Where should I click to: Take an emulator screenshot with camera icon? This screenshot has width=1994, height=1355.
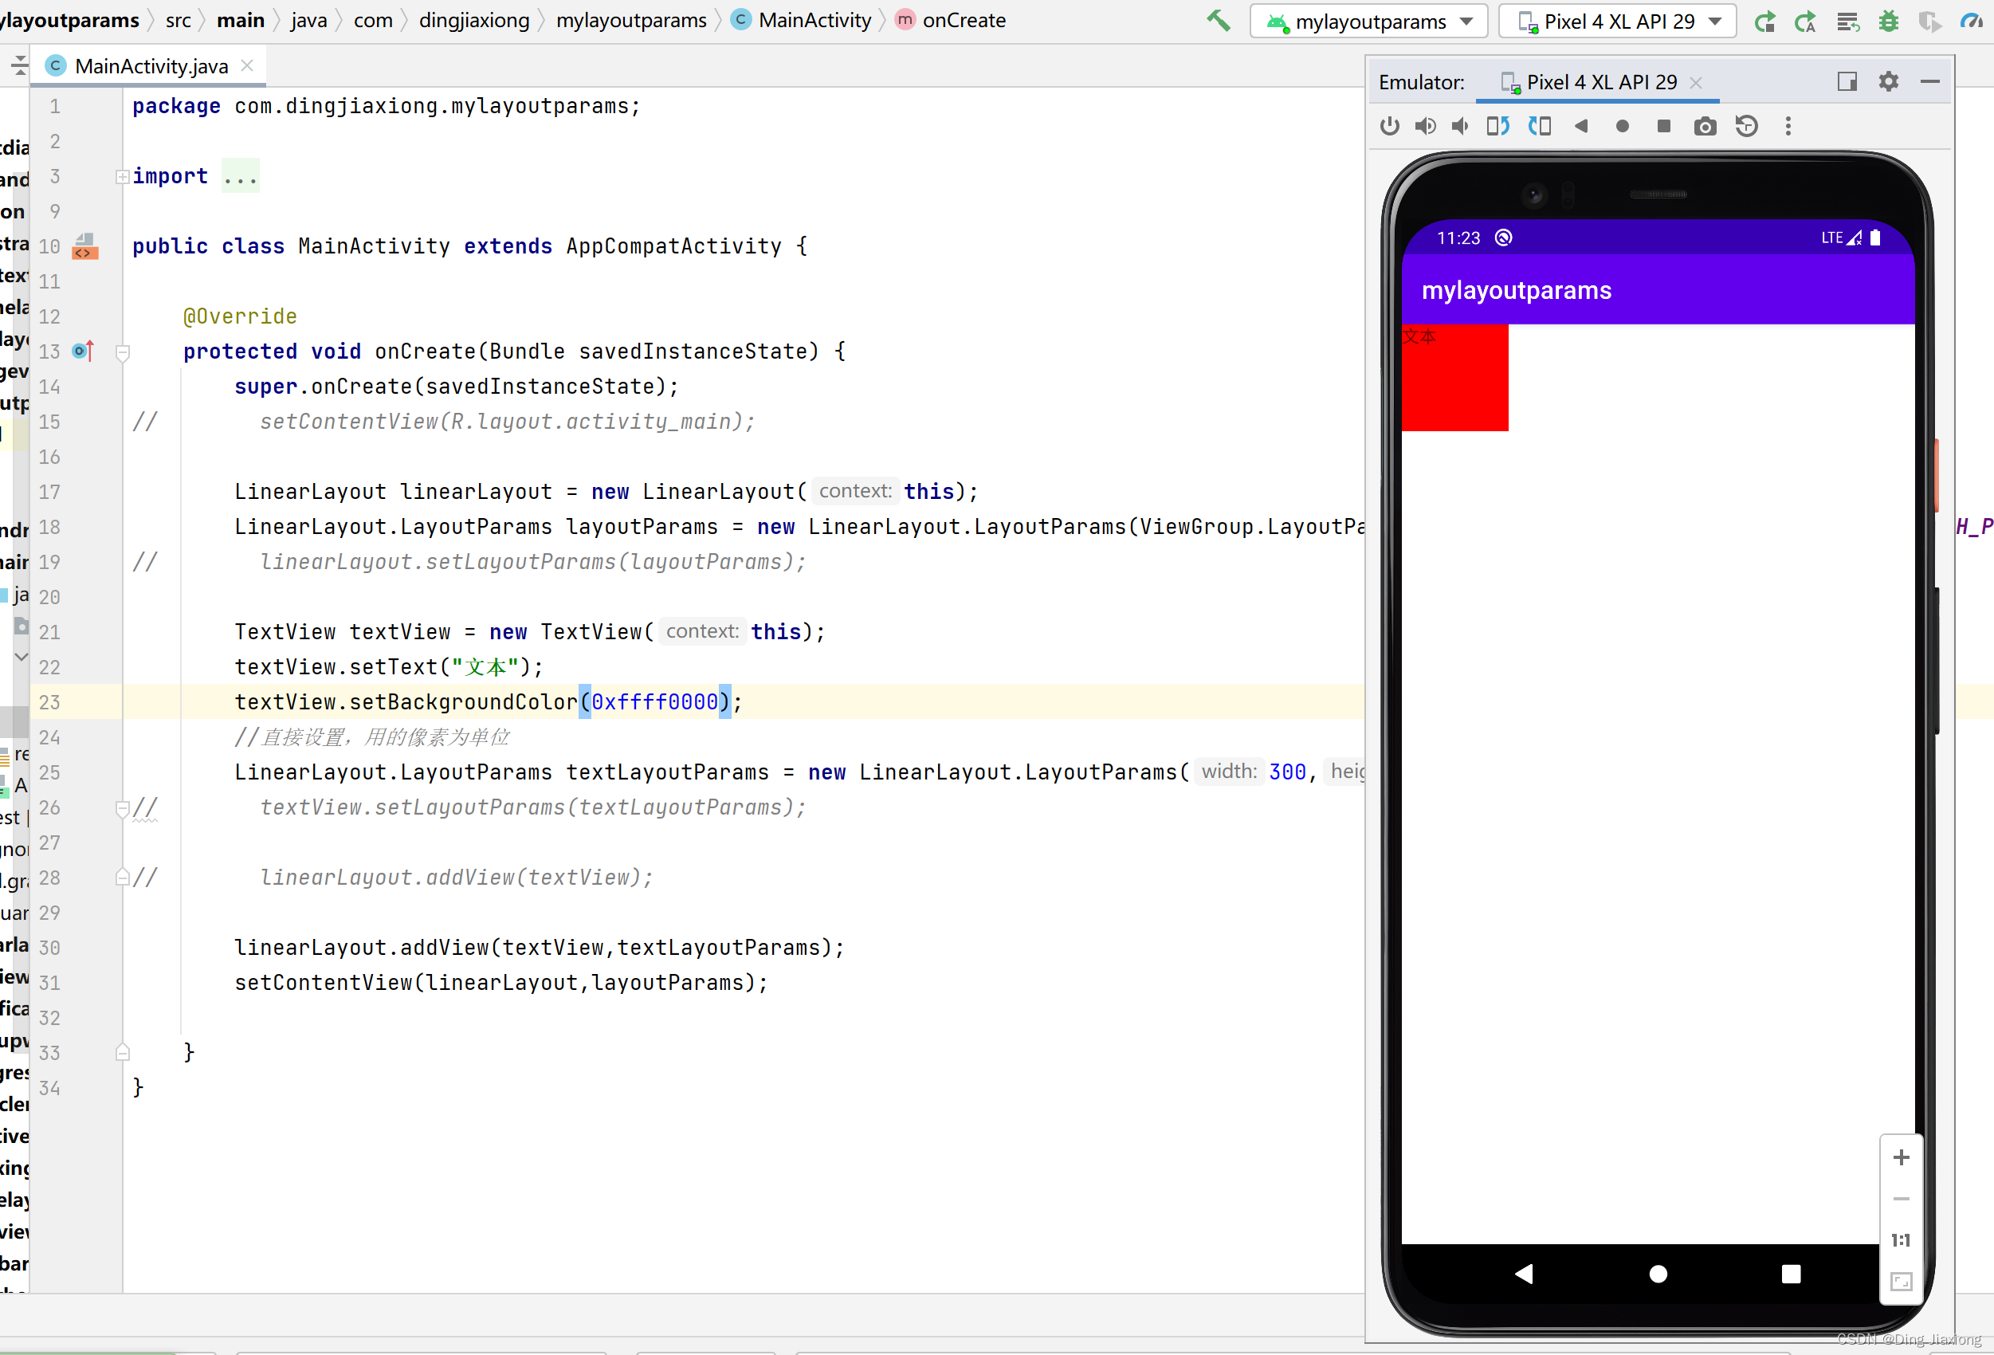pos(1705,126)
